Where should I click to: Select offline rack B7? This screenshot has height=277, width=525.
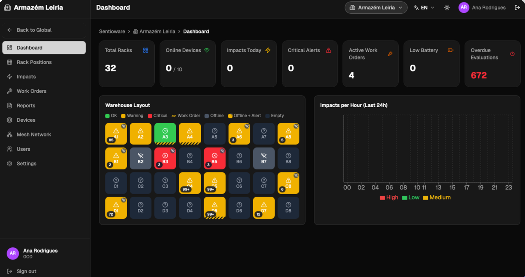pos(264,158)
